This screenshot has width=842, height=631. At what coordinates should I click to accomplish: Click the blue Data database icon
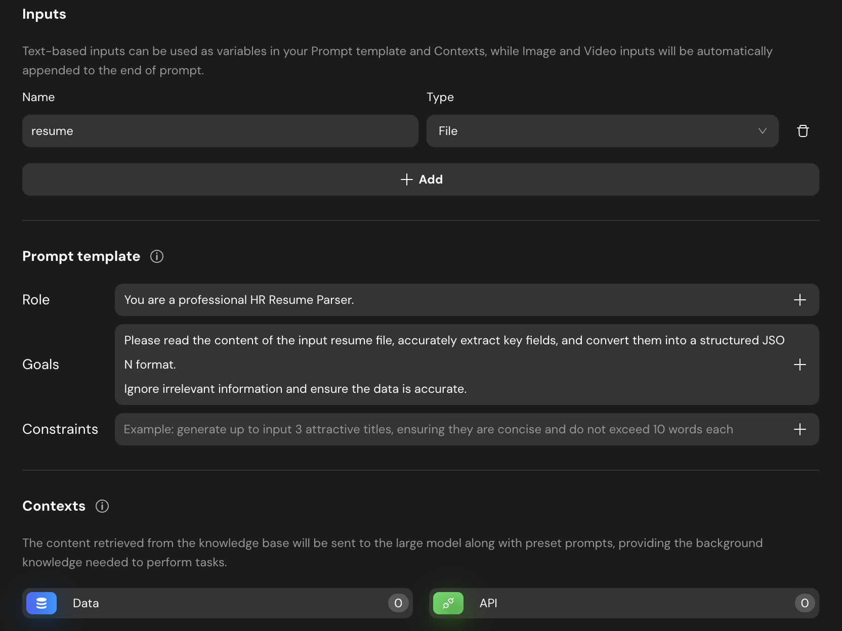click(41, 603)
